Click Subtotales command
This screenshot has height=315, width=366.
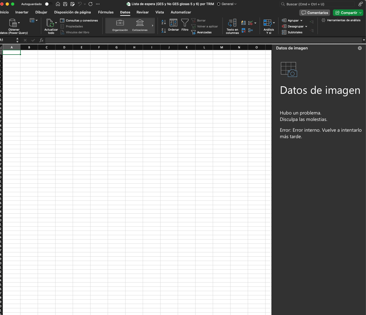point(292,32)
